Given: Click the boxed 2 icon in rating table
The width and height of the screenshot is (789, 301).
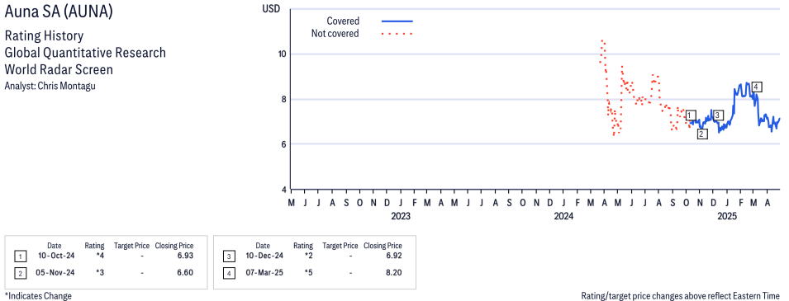Looking at the screenshot, I should (x=20, y=273).
